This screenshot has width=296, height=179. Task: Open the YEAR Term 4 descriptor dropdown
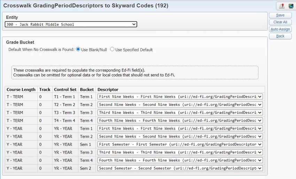click(180, 160)
